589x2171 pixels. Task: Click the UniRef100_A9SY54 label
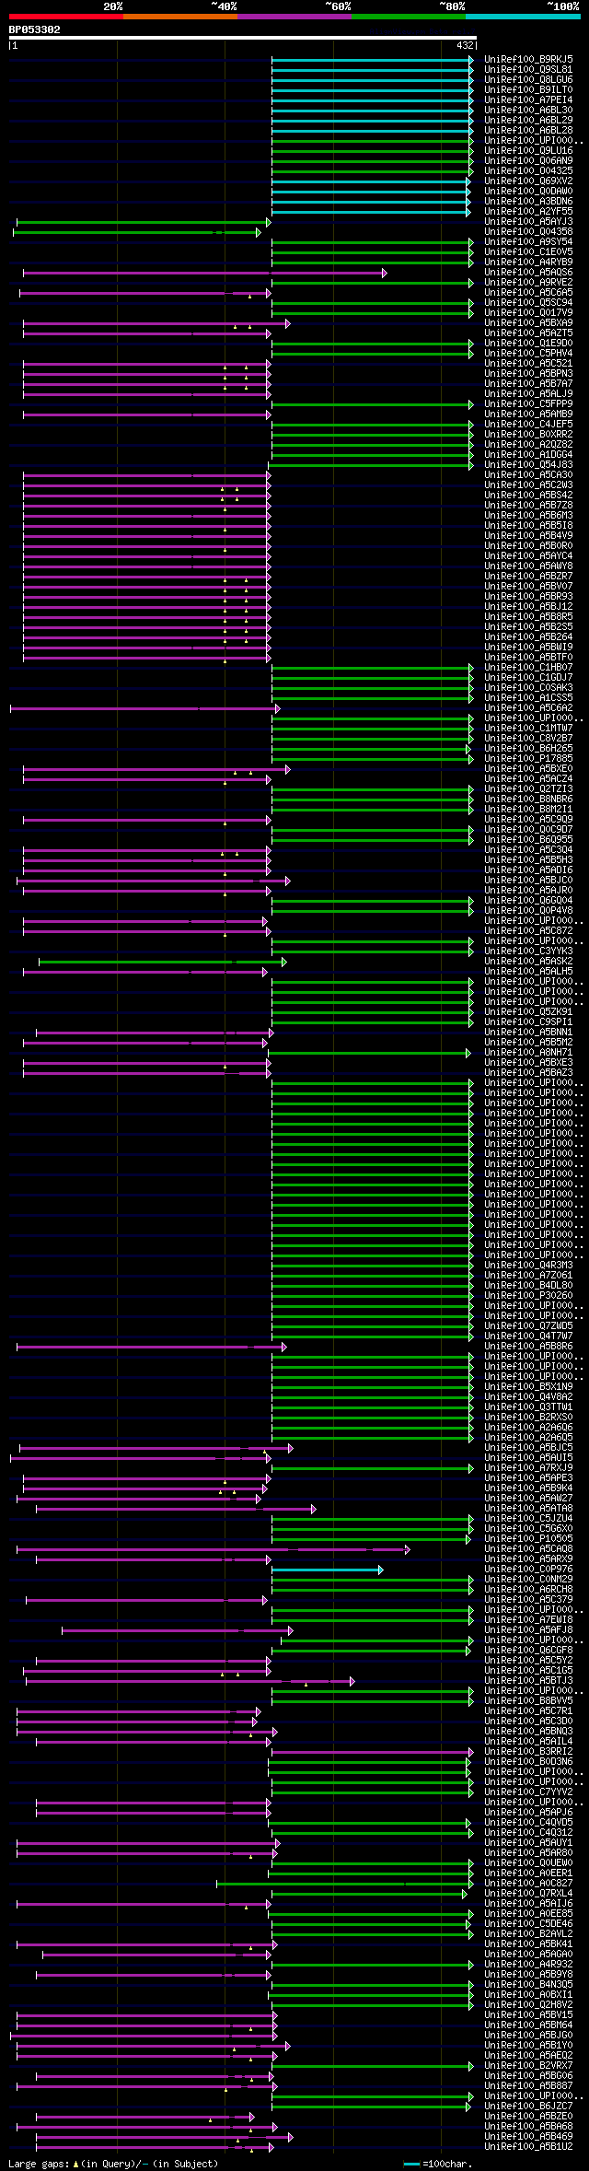[x=528, y=242]
